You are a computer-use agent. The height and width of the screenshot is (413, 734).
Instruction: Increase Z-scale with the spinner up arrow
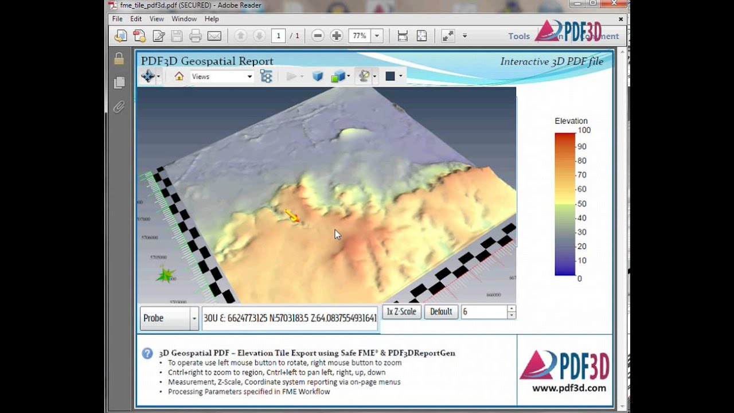click(x=512, y=309)
